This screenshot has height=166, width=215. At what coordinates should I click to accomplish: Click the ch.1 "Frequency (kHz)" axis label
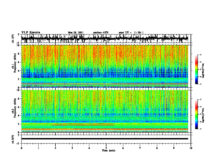point(15,63)
